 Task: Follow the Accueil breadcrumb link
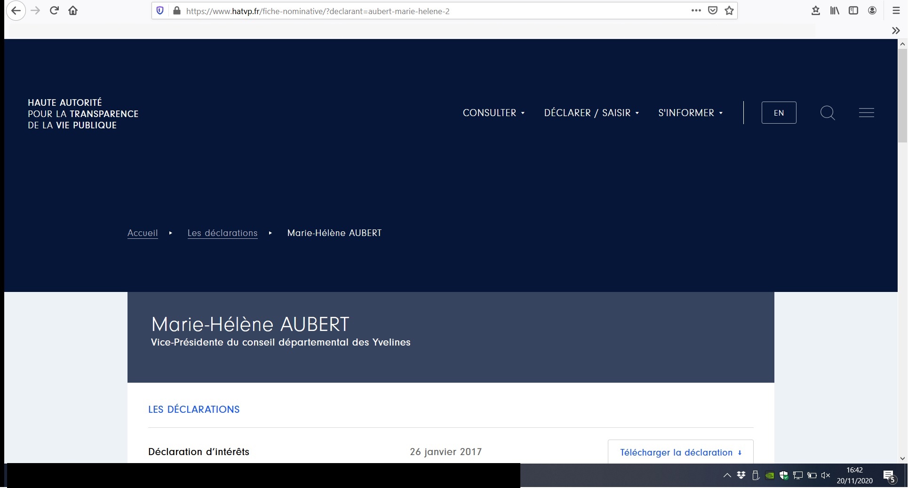pos(143,233)
